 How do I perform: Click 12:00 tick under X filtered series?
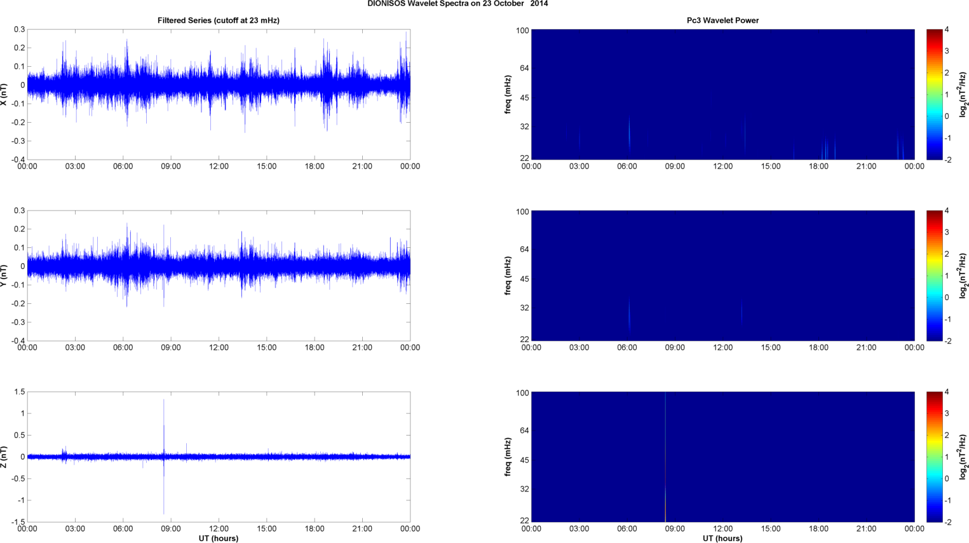pos(219,167)
